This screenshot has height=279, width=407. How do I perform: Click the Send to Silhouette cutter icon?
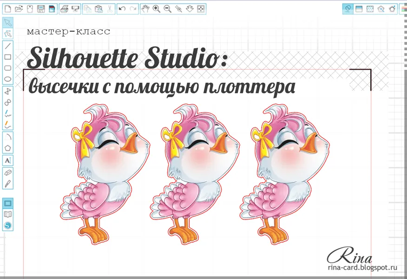75,9
